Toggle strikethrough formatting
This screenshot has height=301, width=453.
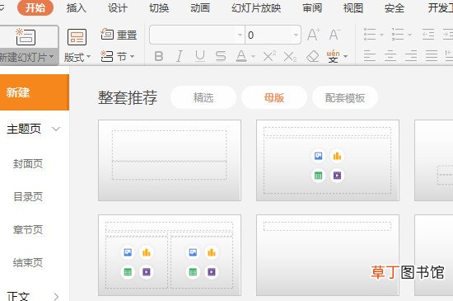point(221,56)
